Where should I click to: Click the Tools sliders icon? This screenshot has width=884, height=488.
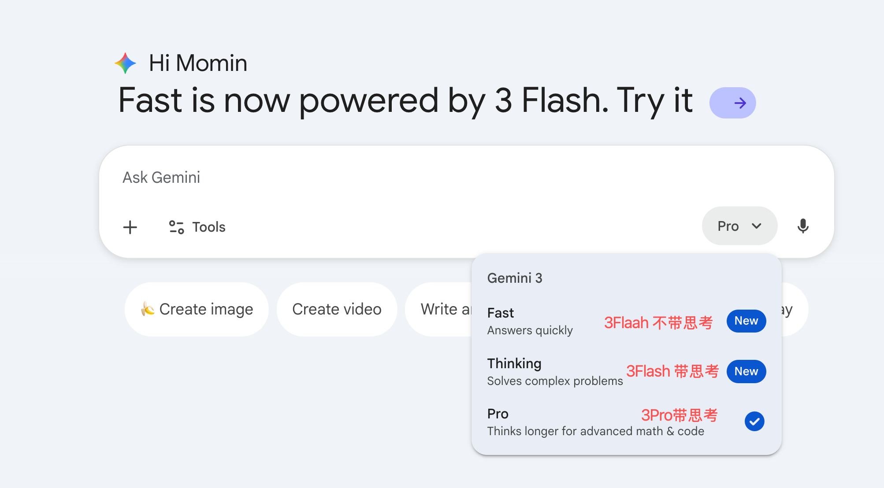(176, 227)
